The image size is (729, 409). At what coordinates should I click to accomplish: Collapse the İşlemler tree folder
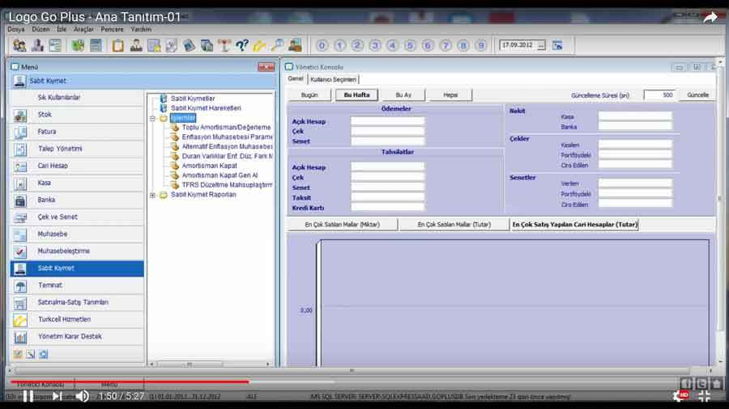coord(152,118)
